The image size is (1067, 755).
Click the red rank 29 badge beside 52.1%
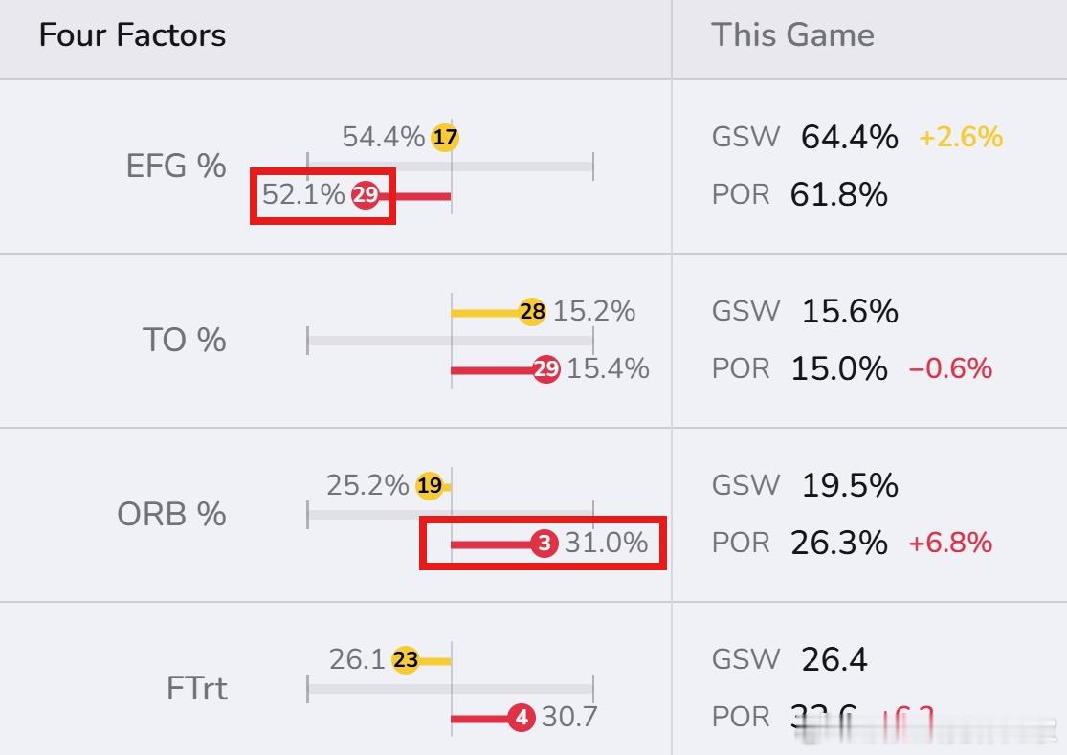point(365,195)
